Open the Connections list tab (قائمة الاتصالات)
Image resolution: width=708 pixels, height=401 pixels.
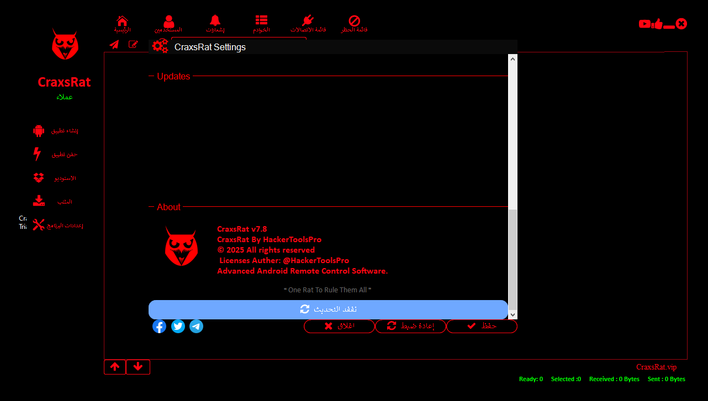coord(308,24)
